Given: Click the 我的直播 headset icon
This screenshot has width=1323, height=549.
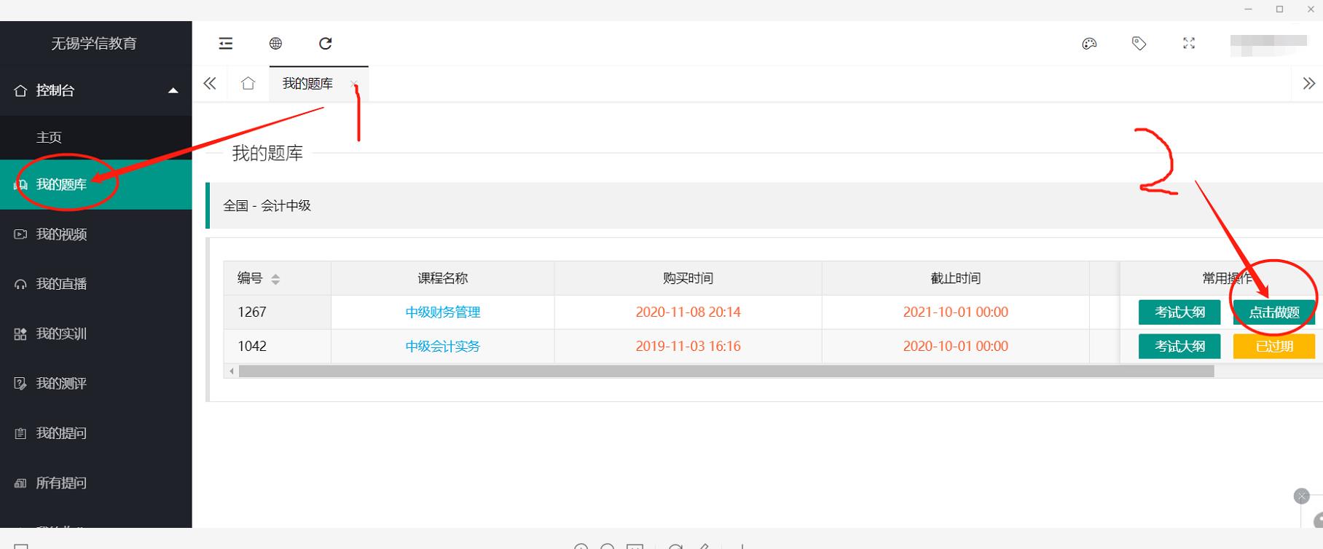Looking at the screenshot, I should click(20, 284).
